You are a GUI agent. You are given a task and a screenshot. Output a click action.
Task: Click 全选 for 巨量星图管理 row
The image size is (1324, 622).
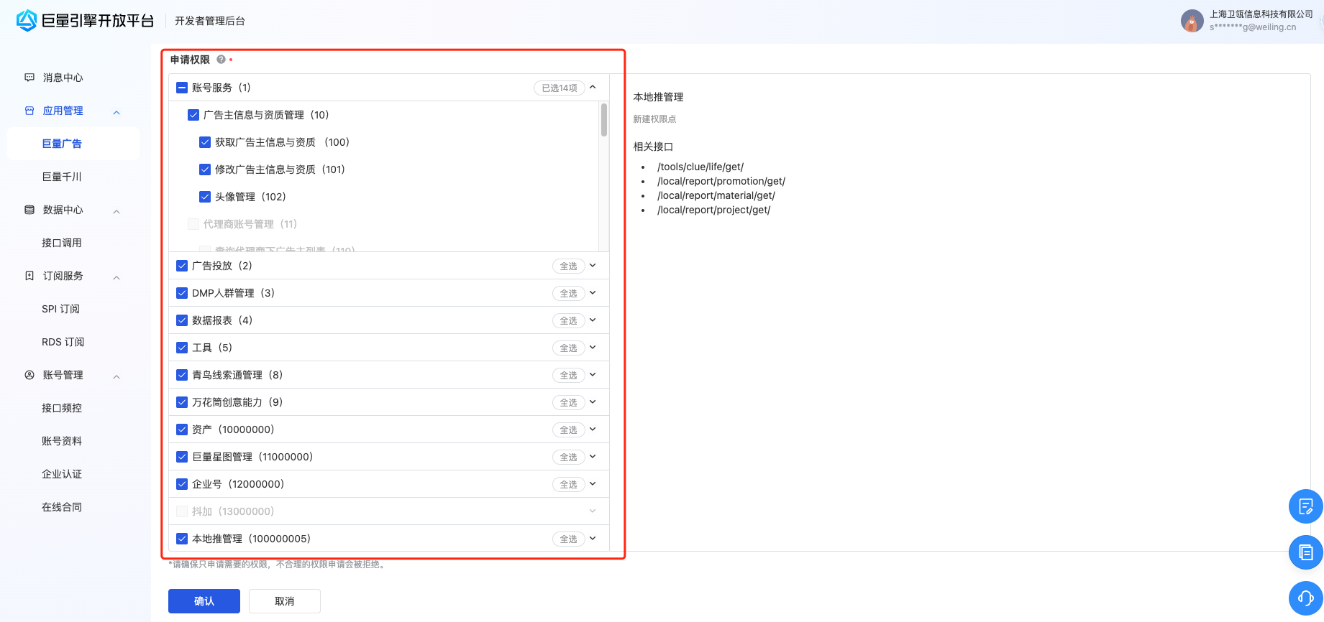click(x=569, y=457)
